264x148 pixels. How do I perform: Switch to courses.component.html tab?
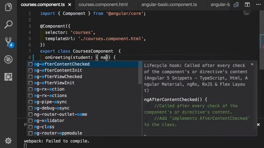click(103, 5)
